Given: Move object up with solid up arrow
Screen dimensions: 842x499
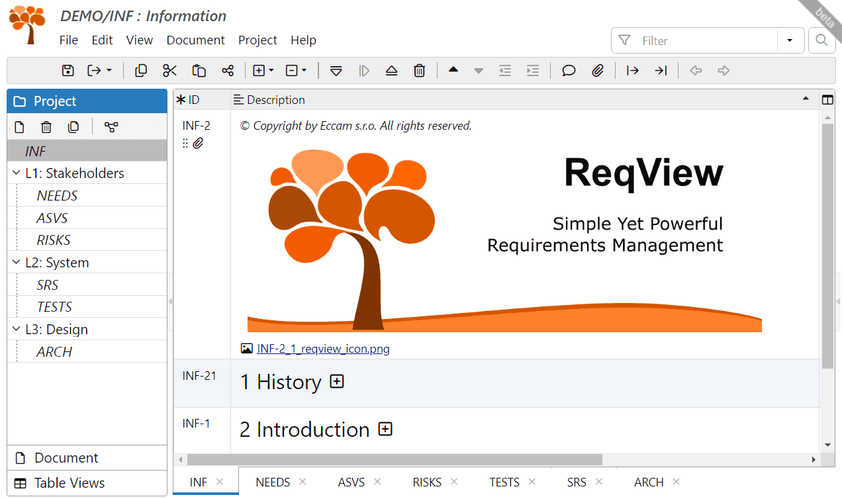Looking at the screenshot, I should 453,69.
